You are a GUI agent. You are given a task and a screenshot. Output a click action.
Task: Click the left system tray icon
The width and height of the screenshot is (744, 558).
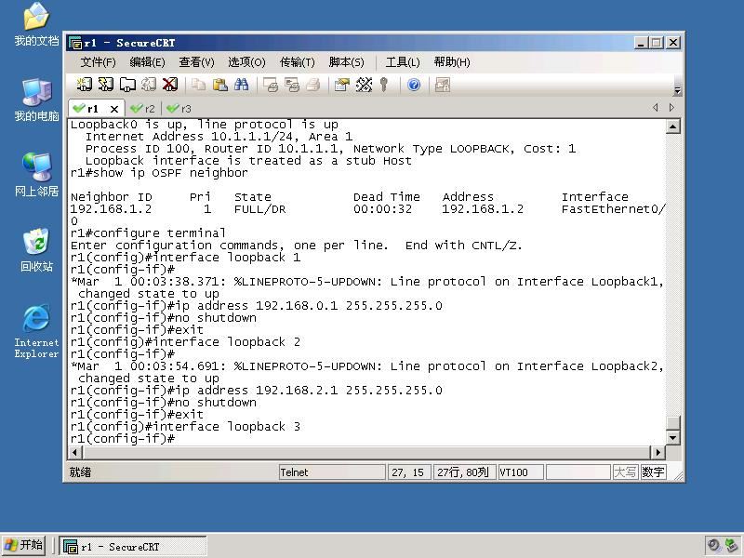click(713, 546)
